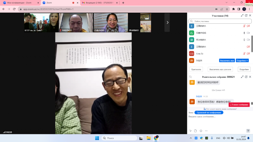Click the Пригласить button
This screenshot has height=142, width=253.
[196, 69]
